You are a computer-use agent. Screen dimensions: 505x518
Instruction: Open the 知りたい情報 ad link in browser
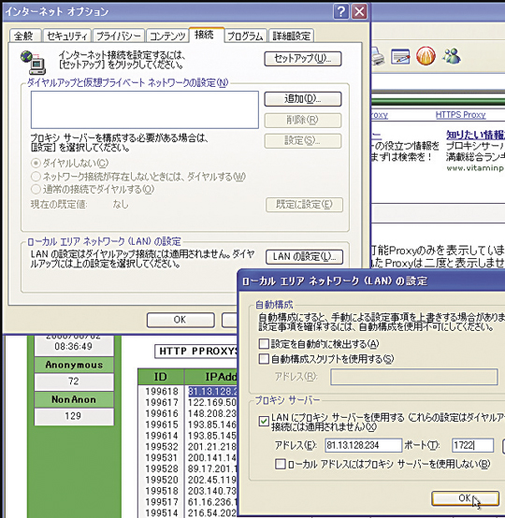point(475,135)
